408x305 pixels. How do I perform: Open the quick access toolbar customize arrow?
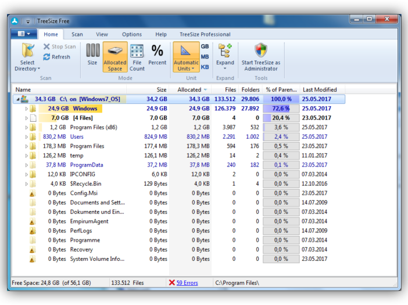[28, 22]
